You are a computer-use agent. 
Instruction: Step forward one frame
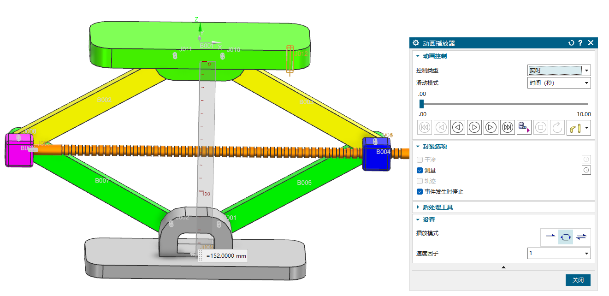click(491, 127)
